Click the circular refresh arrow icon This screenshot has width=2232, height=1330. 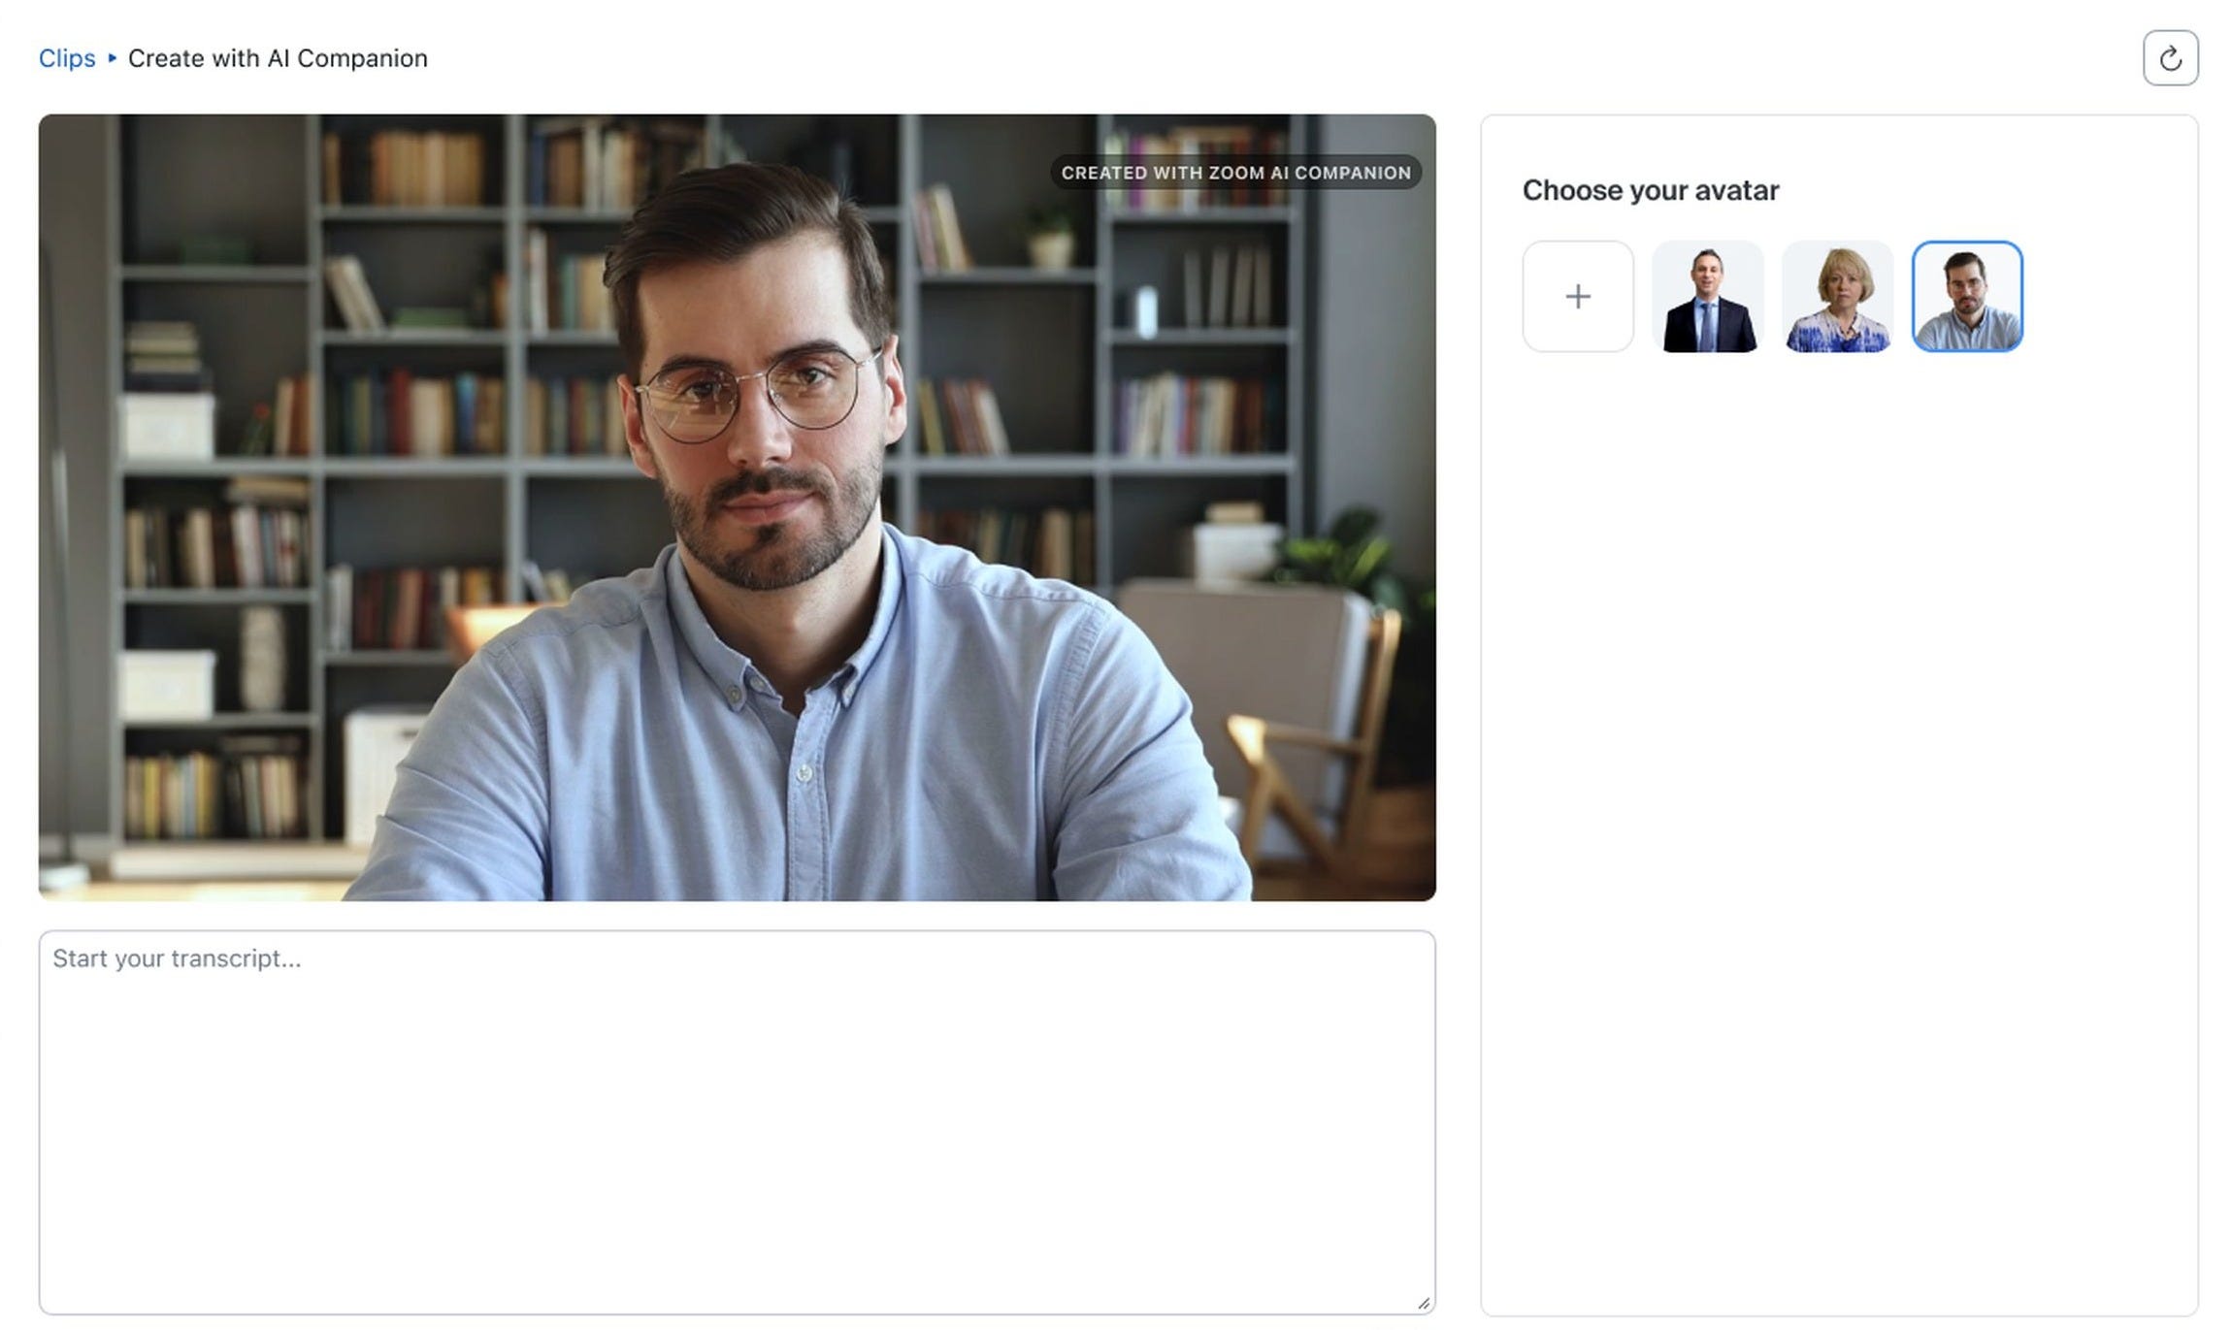pyautogui.click(x=2170, y=58)
